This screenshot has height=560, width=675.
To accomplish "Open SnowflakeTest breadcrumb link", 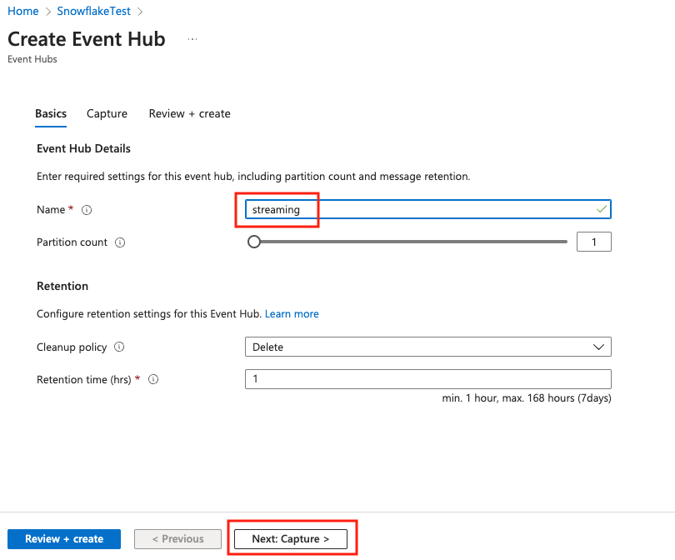I will pyautogui.click(x=93, y=11).
